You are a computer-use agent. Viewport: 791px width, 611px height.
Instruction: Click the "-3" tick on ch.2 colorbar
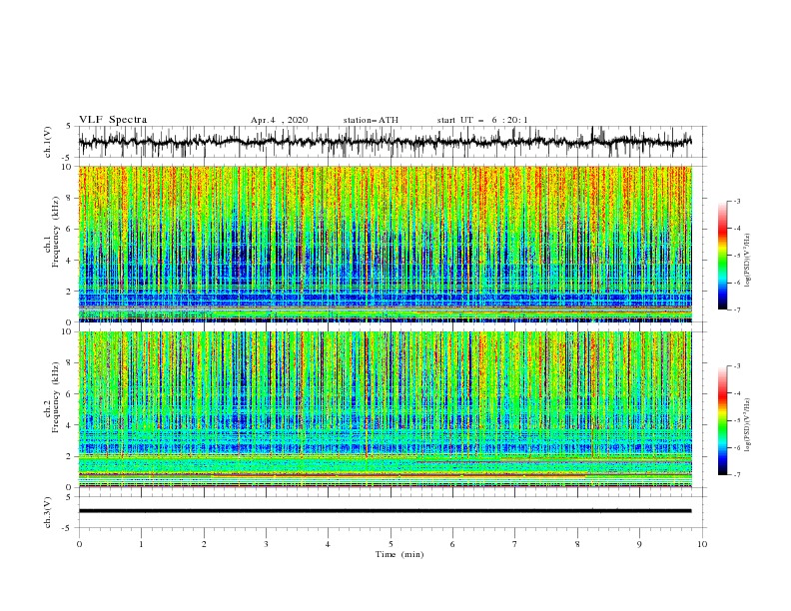pyautogui.click(x=737, y=366)
